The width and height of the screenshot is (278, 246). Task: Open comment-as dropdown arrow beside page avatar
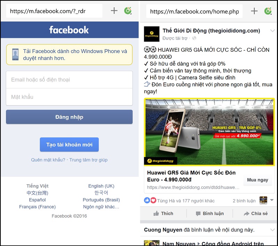pyautogui.click(x=272, y=200)
